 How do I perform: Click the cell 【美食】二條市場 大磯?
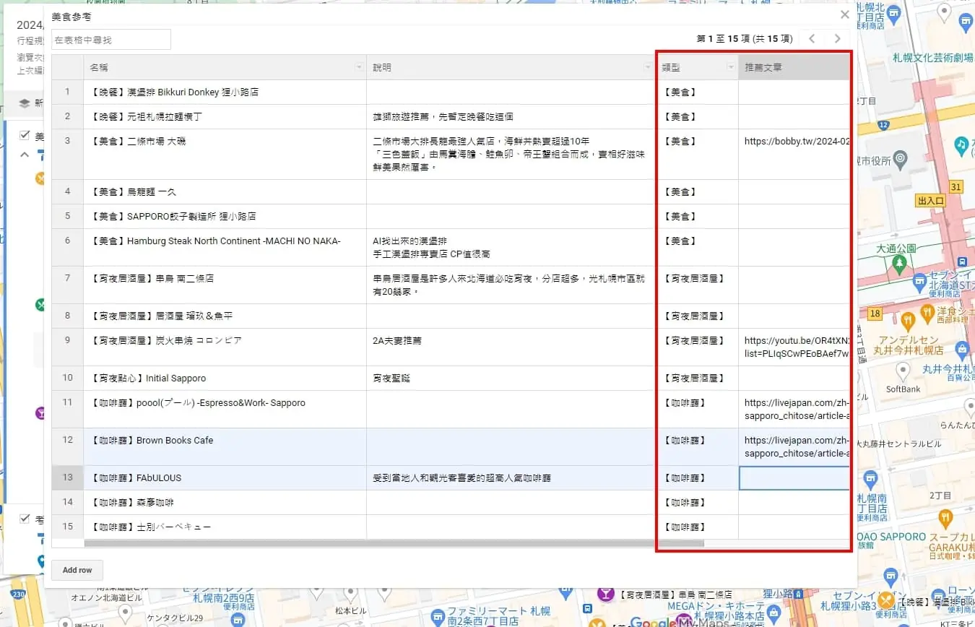pyautogui.click(x=225, y=154)
